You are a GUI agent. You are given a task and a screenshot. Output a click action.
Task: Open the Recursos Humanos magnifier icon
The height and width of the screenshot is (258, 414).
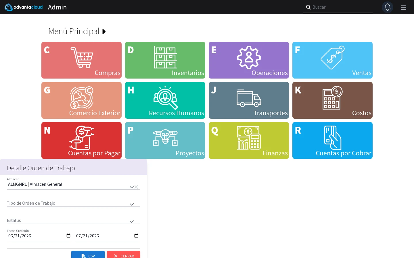(x=165, y=97)
